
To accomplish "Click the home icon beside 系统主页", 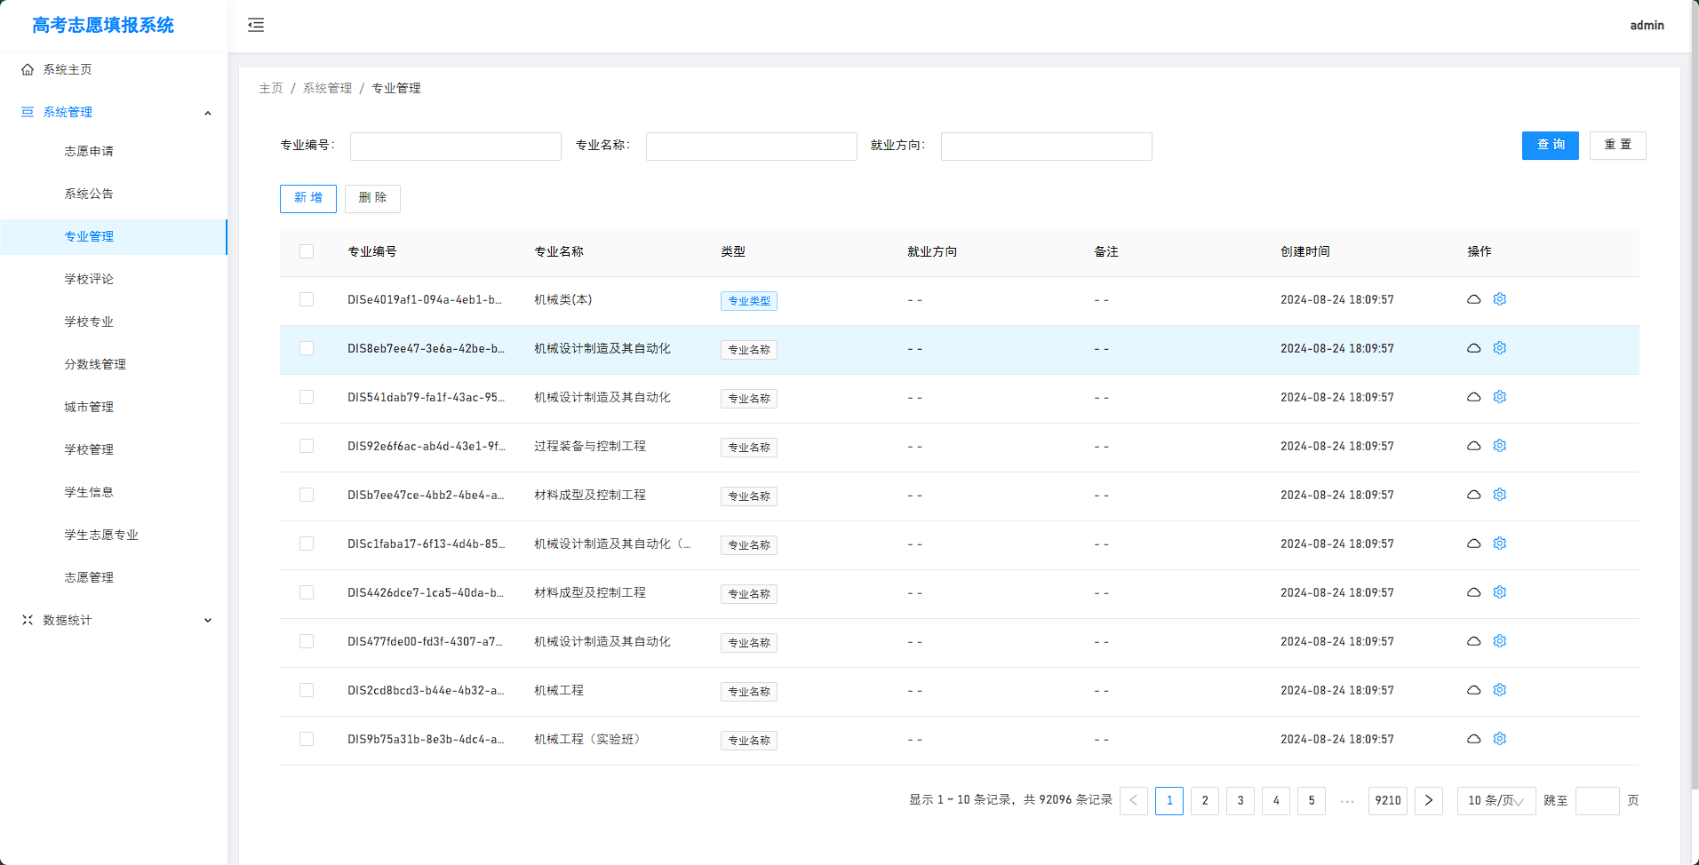I will tap(28, 69).
